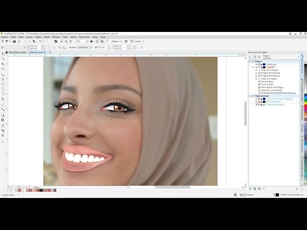This screenshot has width=307, height=230.
Task: Open the Editar menu
Action: point(13,37)
